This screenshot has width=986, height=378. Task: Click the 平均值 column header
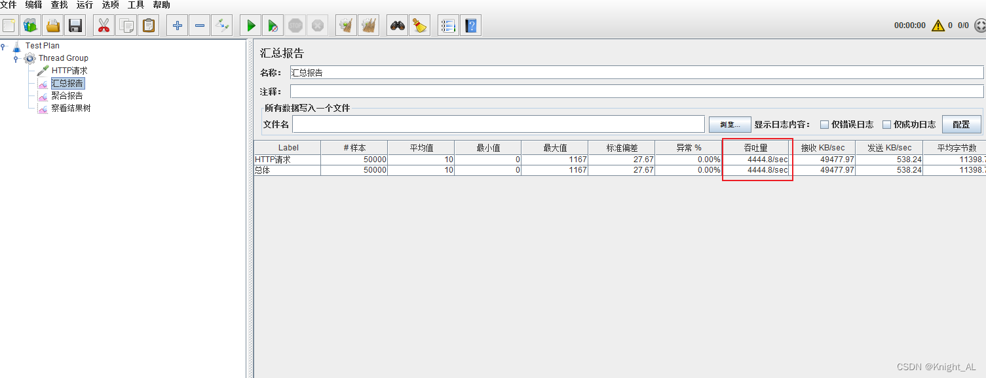[x=421, y=148]
